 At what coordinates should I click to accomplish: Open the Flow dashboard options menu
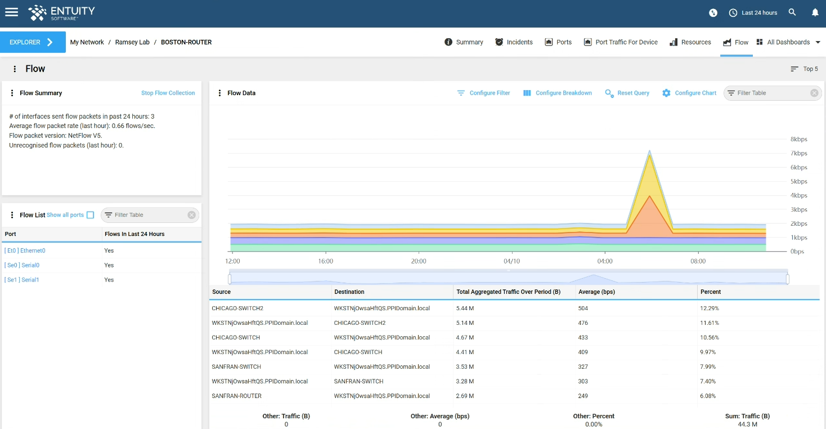tap(15, 69)
